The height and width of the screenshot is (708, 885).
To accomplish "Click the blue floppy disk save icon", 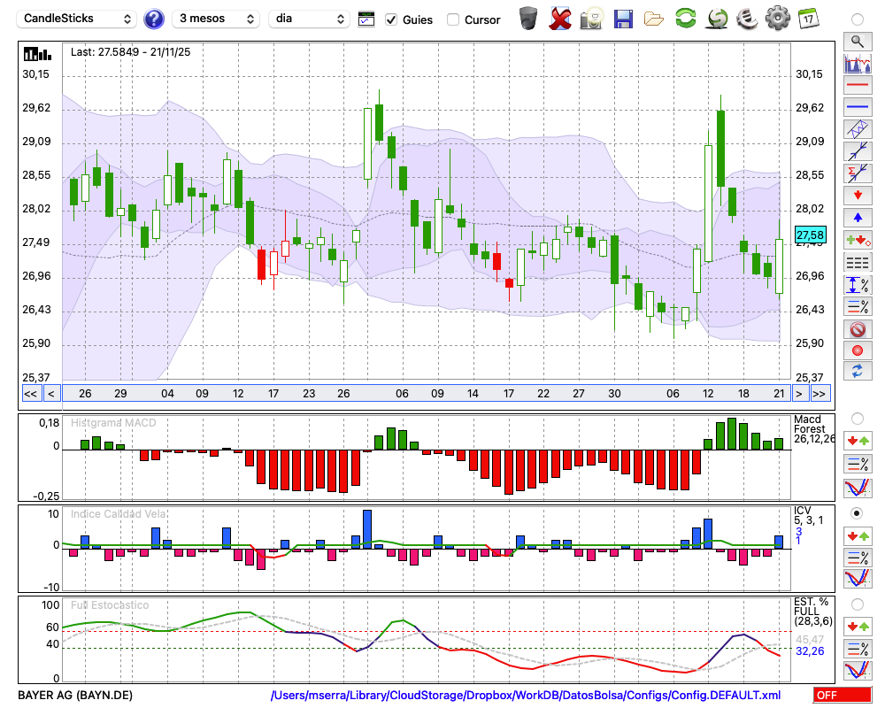I will 623,18.
